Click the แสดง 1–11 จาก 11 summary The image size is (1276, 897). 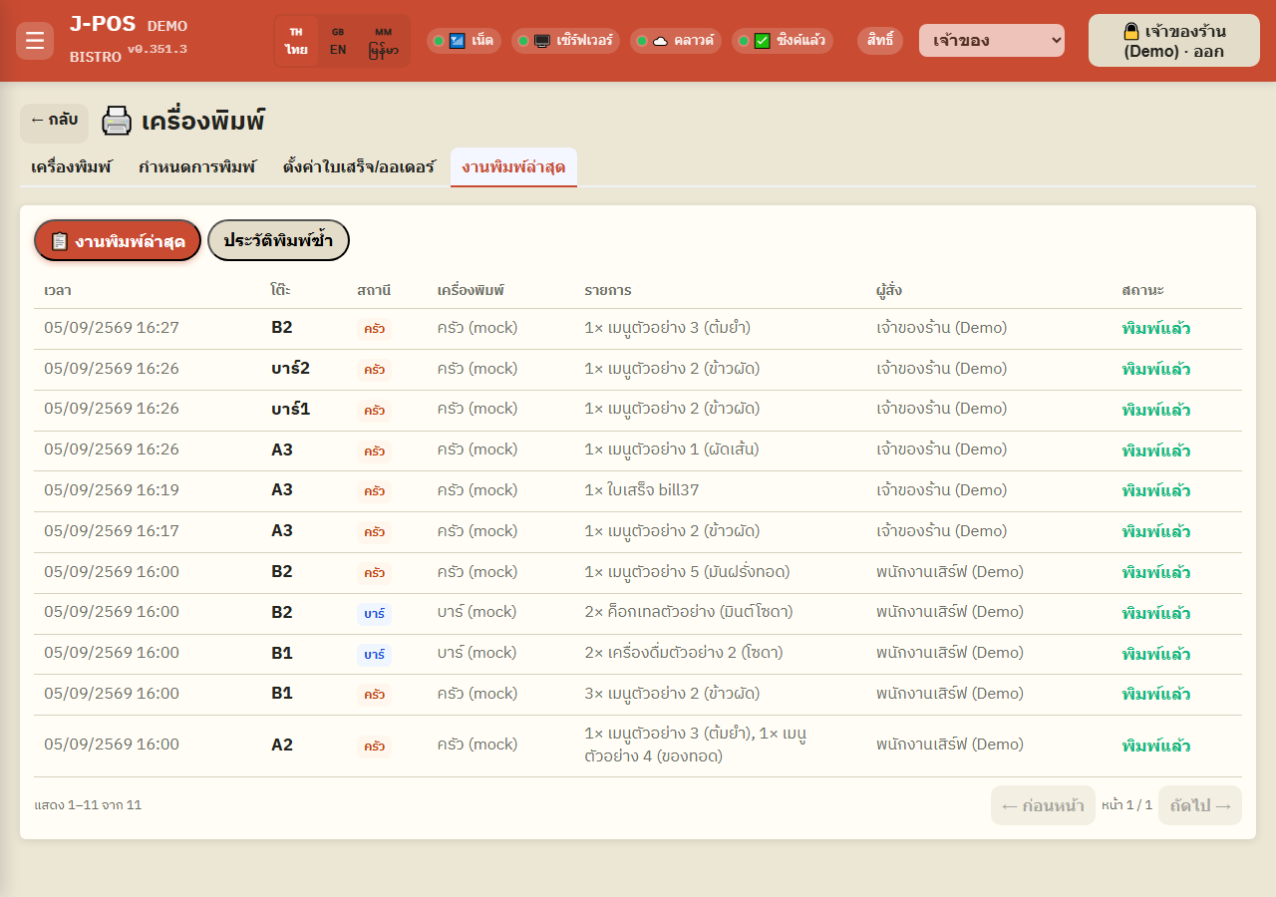pyautogui.click(x=88, y=804)
